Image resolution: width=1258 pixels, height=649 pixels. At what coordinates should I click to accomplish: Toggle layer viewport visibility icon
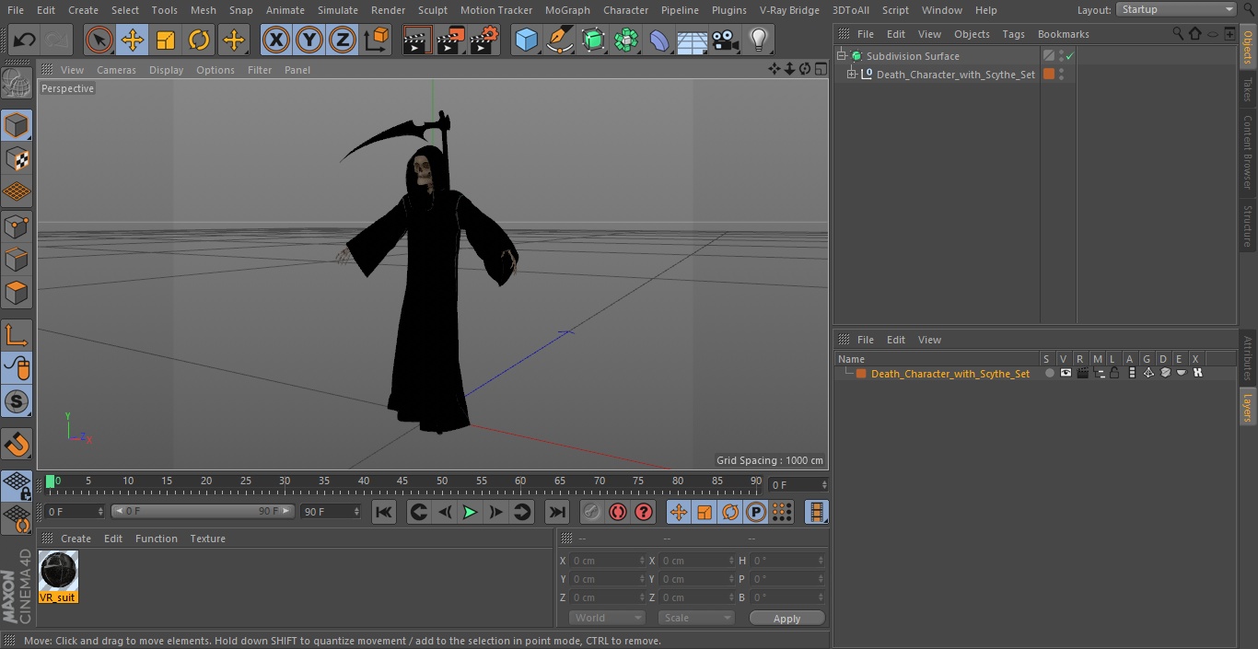(x=1066, y=373)
